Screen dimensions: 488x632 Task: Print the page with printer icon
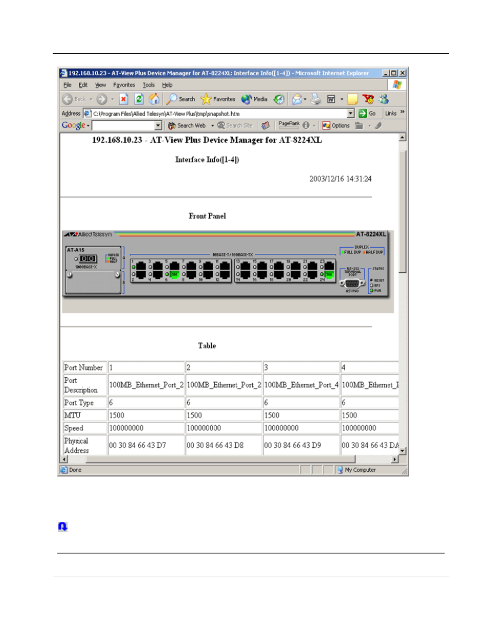tap(316, 99)
